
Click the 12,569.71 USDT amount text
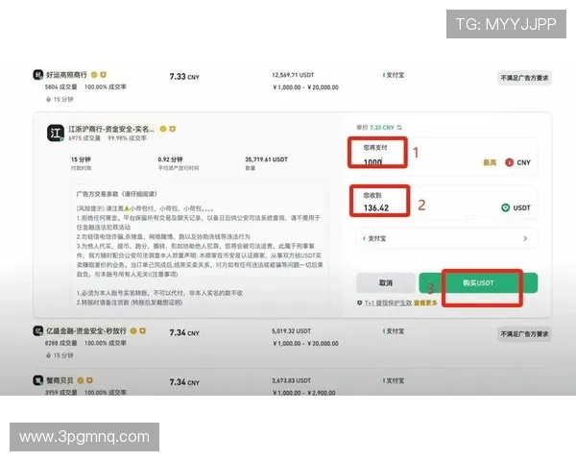tap(293, 75)
